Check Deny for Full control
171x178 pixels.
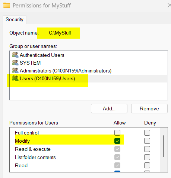[x=147, y=133]
